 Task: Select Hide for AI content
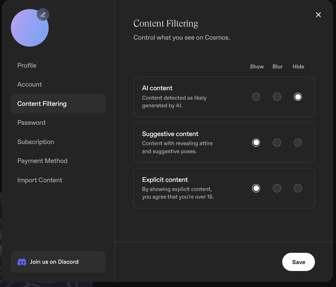pos(297,97)
